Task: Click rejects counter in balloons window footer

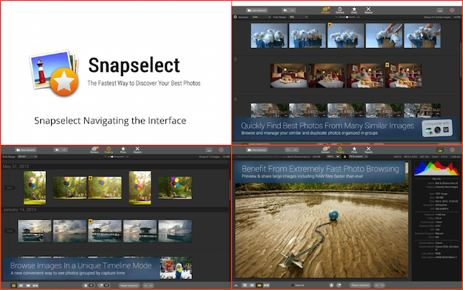Action: pyautogui.click(x=104, y=286)
